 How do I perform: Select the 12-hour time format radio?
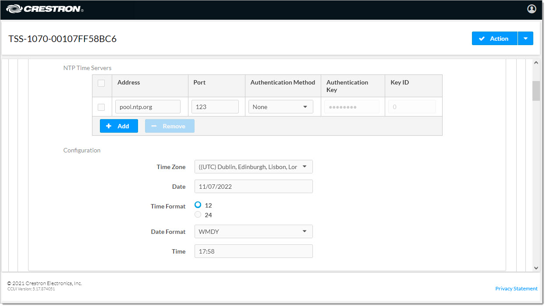tap(198, 205)
